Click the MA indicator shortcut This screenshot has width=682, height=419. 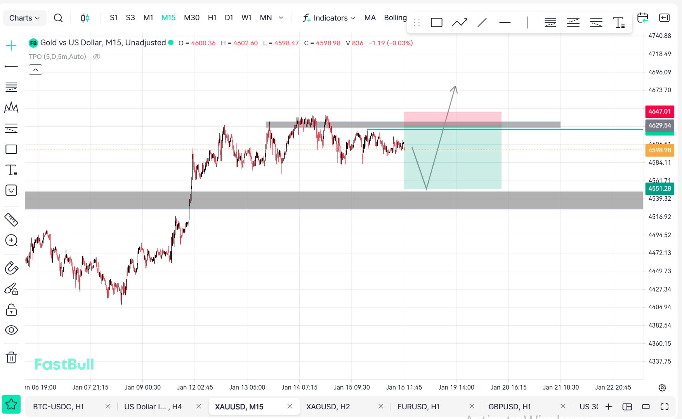(370, 18)
